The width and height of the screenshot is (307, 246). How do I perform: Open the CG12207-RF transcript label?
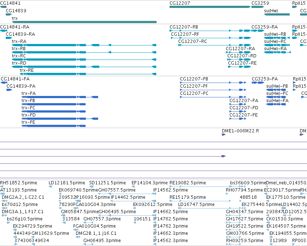point(185,34)
